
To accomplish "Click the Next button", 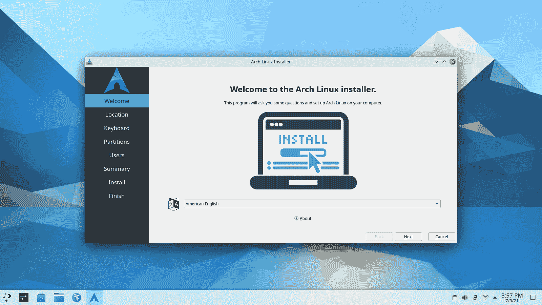I will tap(408, 237).
